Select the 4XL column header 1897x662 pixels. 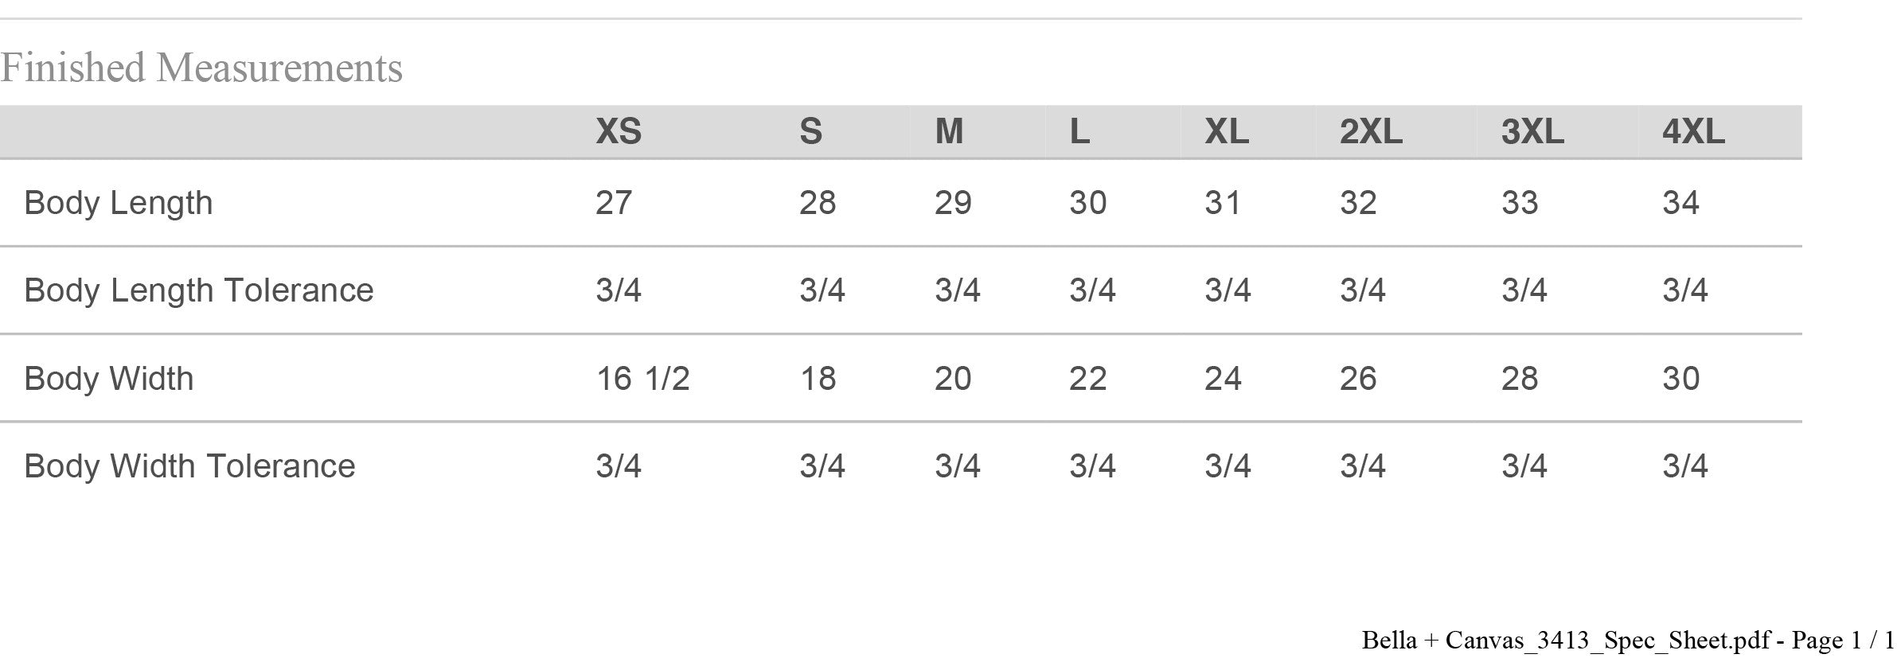1692,131
